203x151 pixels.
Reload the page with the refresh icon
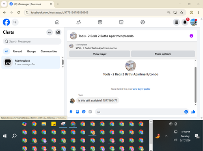[19, 13]
